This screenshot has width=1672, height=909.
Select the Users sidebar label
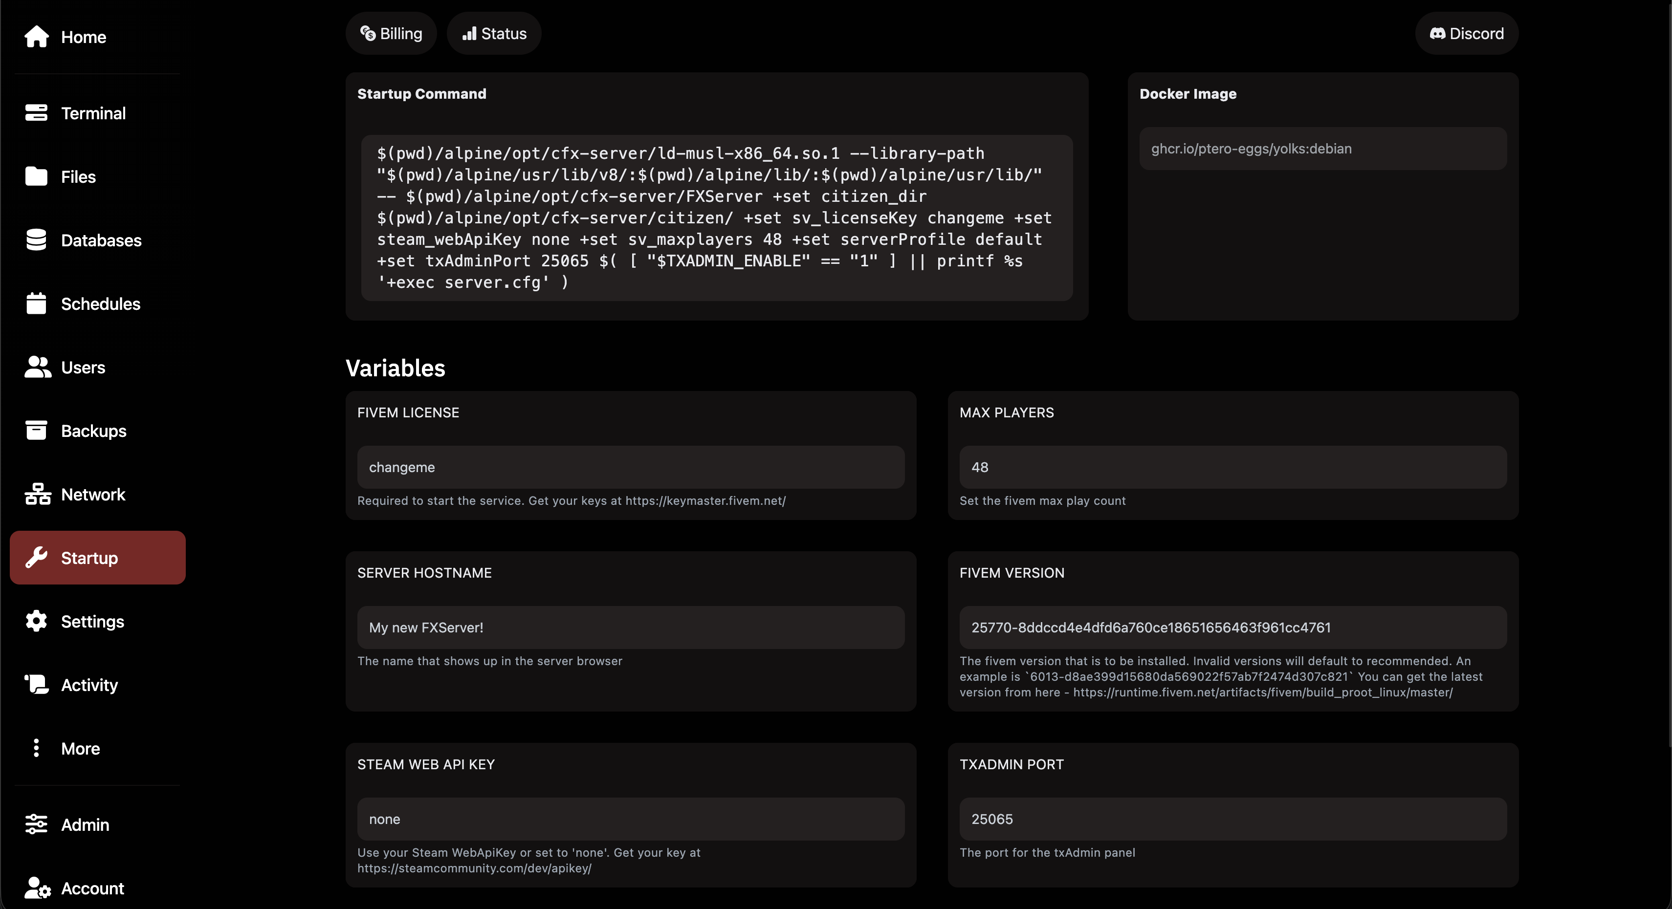83,368
